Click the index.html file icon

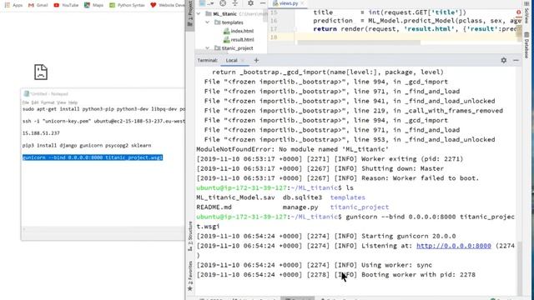pyautogui.click(x=226, y=31)
